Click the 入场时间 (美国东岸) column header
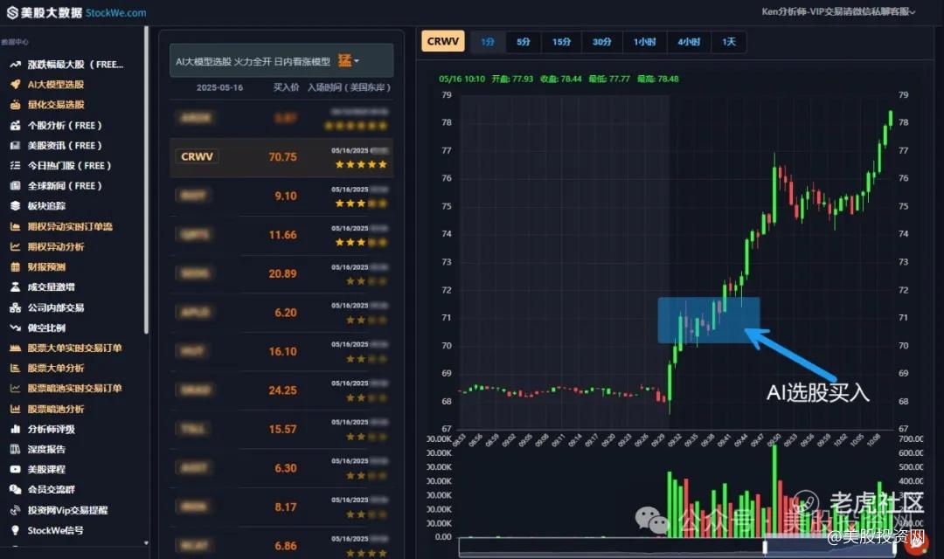This screenshot has height=559, width=944. pos(349,87)
